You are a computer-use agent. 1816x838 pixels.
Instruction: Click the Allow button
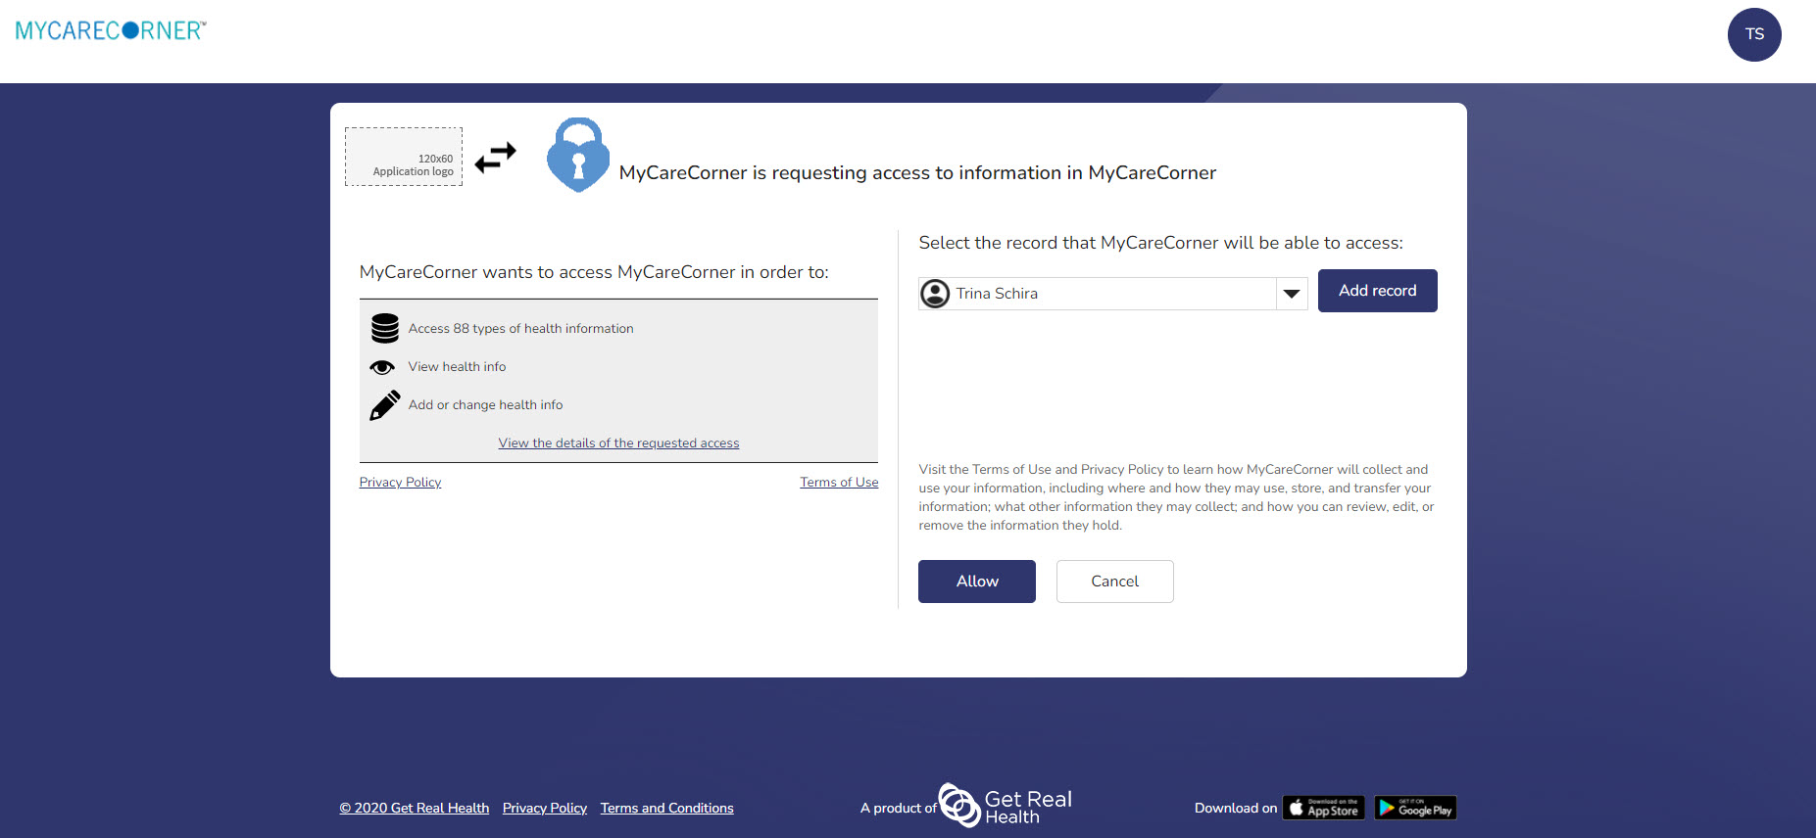pos(976,582)
